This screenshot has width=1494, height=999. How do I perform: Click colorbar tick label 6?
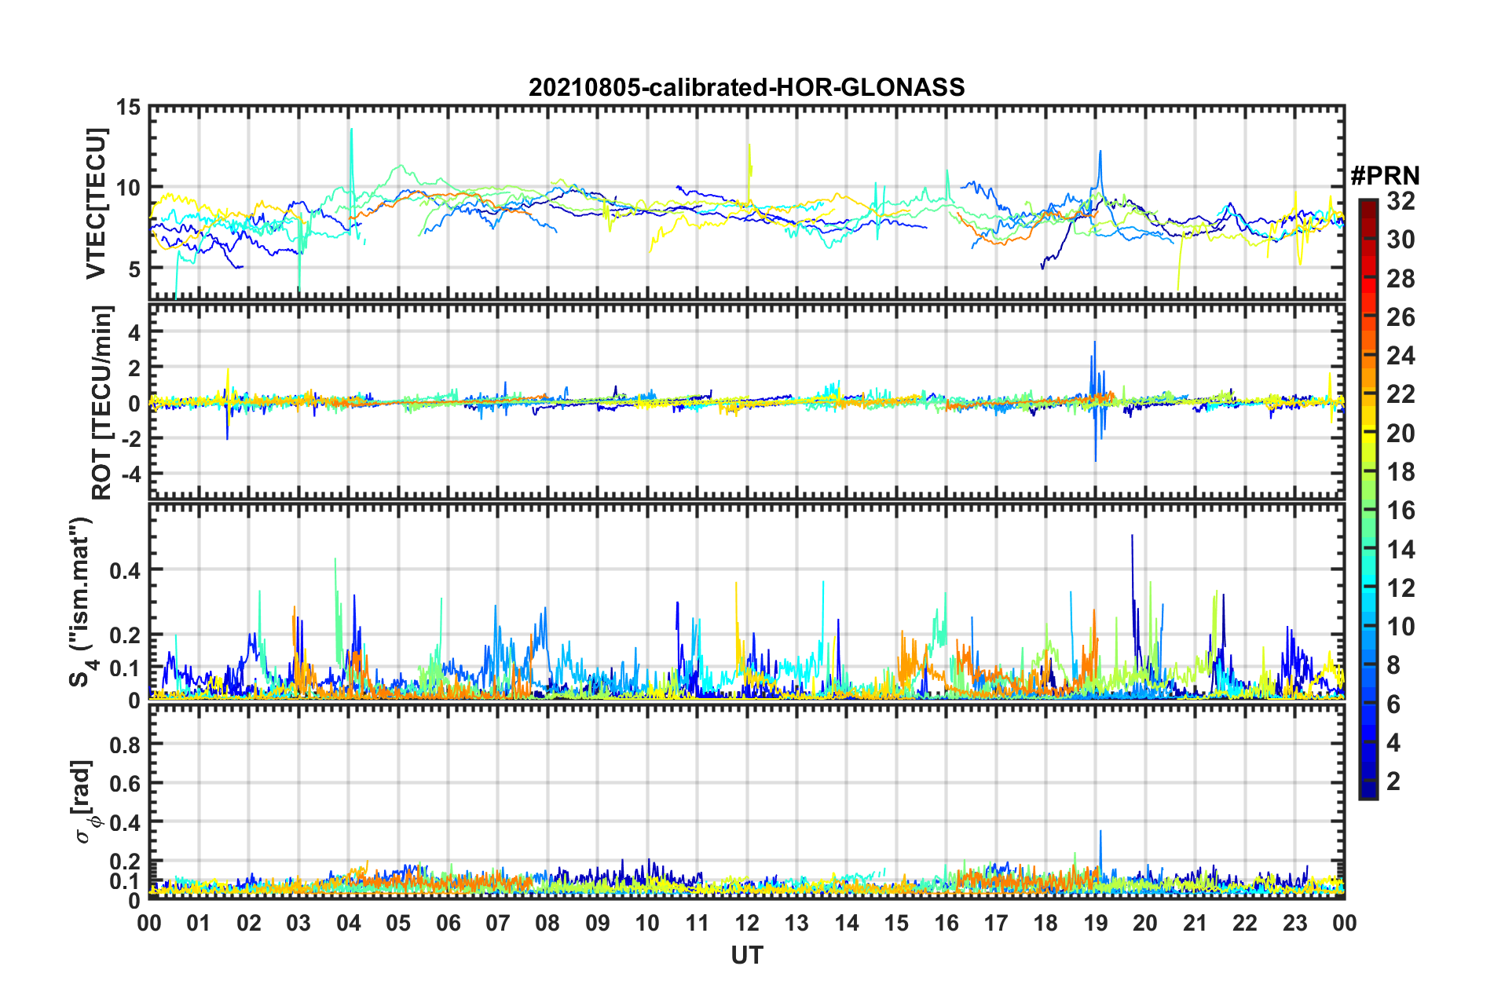coord(1393,704)
